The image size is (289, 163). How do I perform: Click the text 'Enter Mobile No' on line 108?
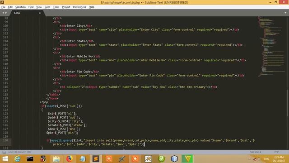(79, 56)
